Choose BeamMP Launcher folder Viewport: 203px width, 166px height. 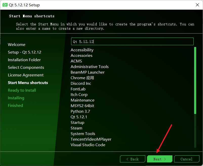(88, 72)
